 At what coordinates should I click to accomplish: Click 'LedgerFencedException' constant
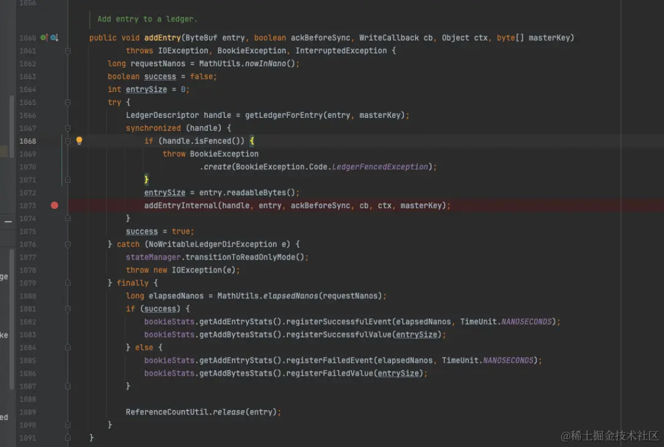[380, 166]
